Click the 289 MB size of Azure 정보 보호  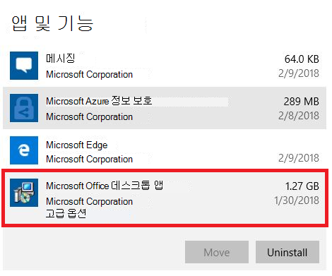301,102
